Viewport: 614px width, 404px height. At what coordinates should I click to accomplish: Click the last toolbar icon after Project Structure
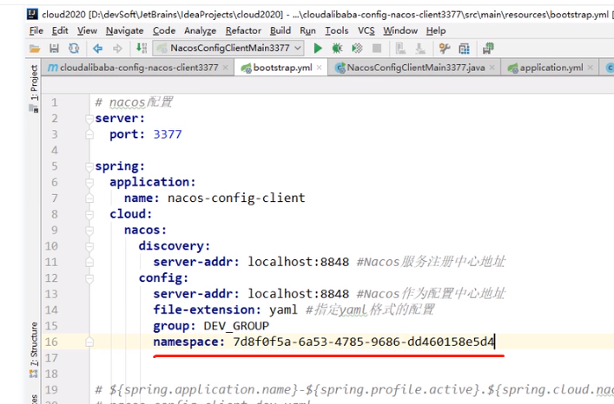point(488,49)
